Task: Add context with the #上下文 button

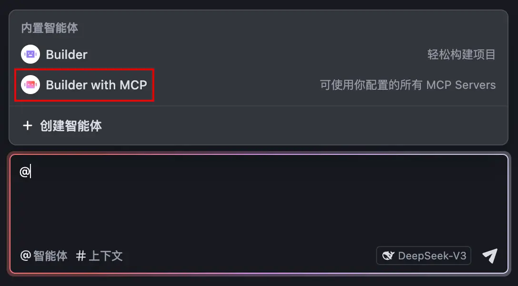Action: (x=99, y=256)
